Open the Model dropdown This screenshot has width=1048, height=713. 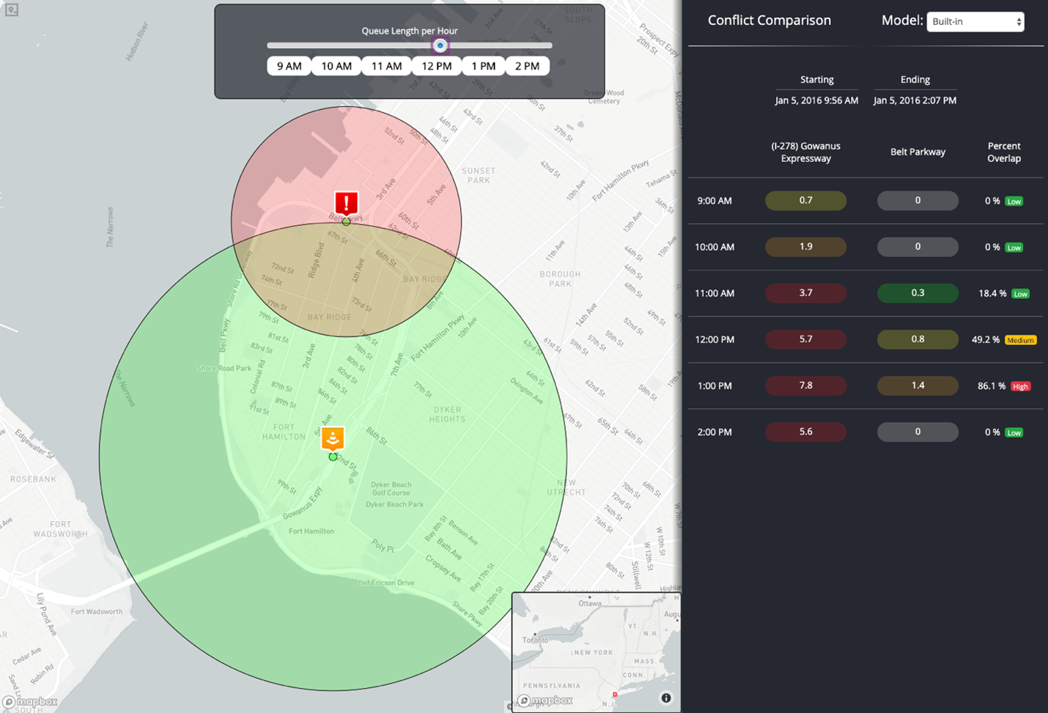click(975, 22)
